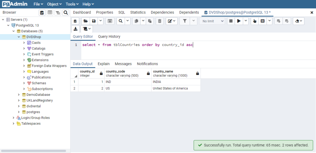The image size is (316, 153).
Task: Click the Delete rows trash icon
Action: [x=160, y=21]
